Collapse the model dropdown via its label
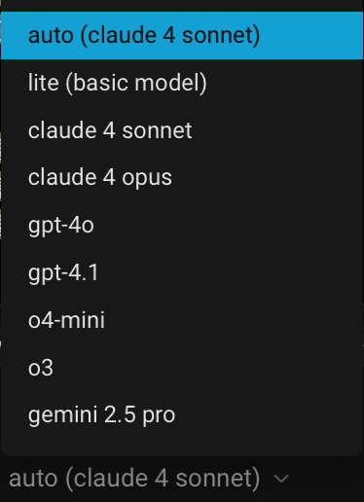 pyautogui.click(x=134, y=479)
